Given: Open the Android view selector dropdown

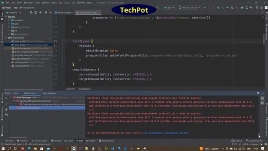Looking at the screenshot, I should [13, 13].
